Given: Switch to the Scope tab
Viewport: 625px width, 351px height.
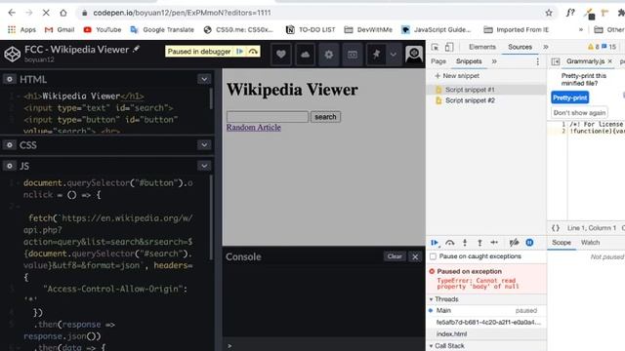Looking at the screenshot, I should coord(562,243).
